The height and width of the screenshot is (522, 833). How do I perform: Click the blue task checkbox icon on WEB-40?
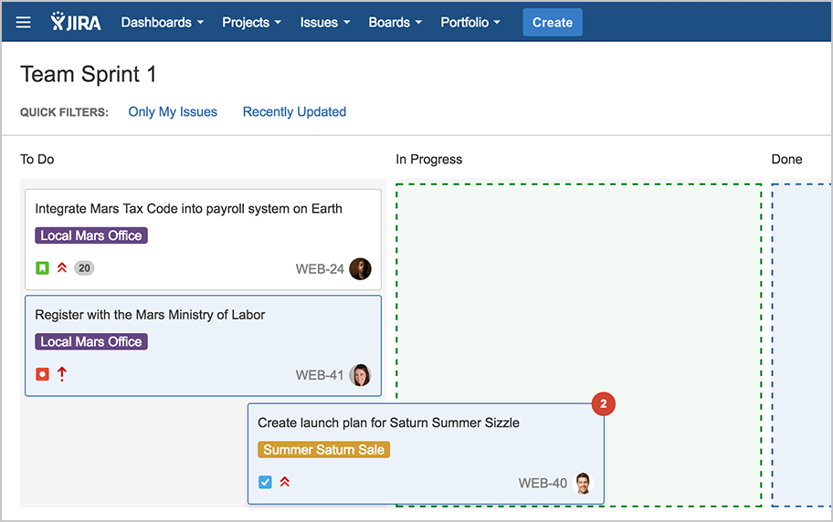coord(265,482)
